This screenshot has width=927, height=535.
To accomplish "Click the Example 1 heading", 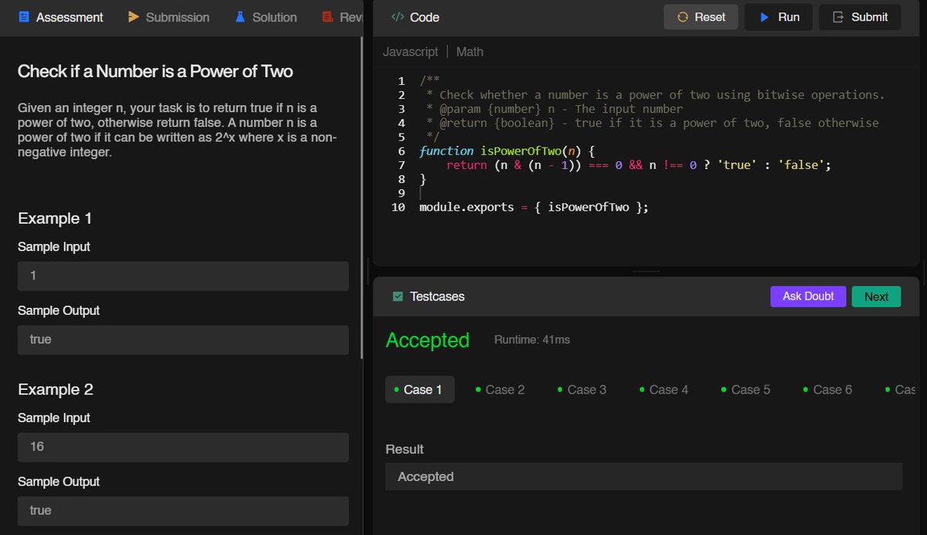I will pyautogui.click(x=55, y=218).
